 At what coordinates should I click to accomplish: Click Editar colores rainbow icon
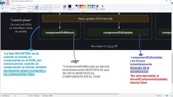click(x=97, y=6)
